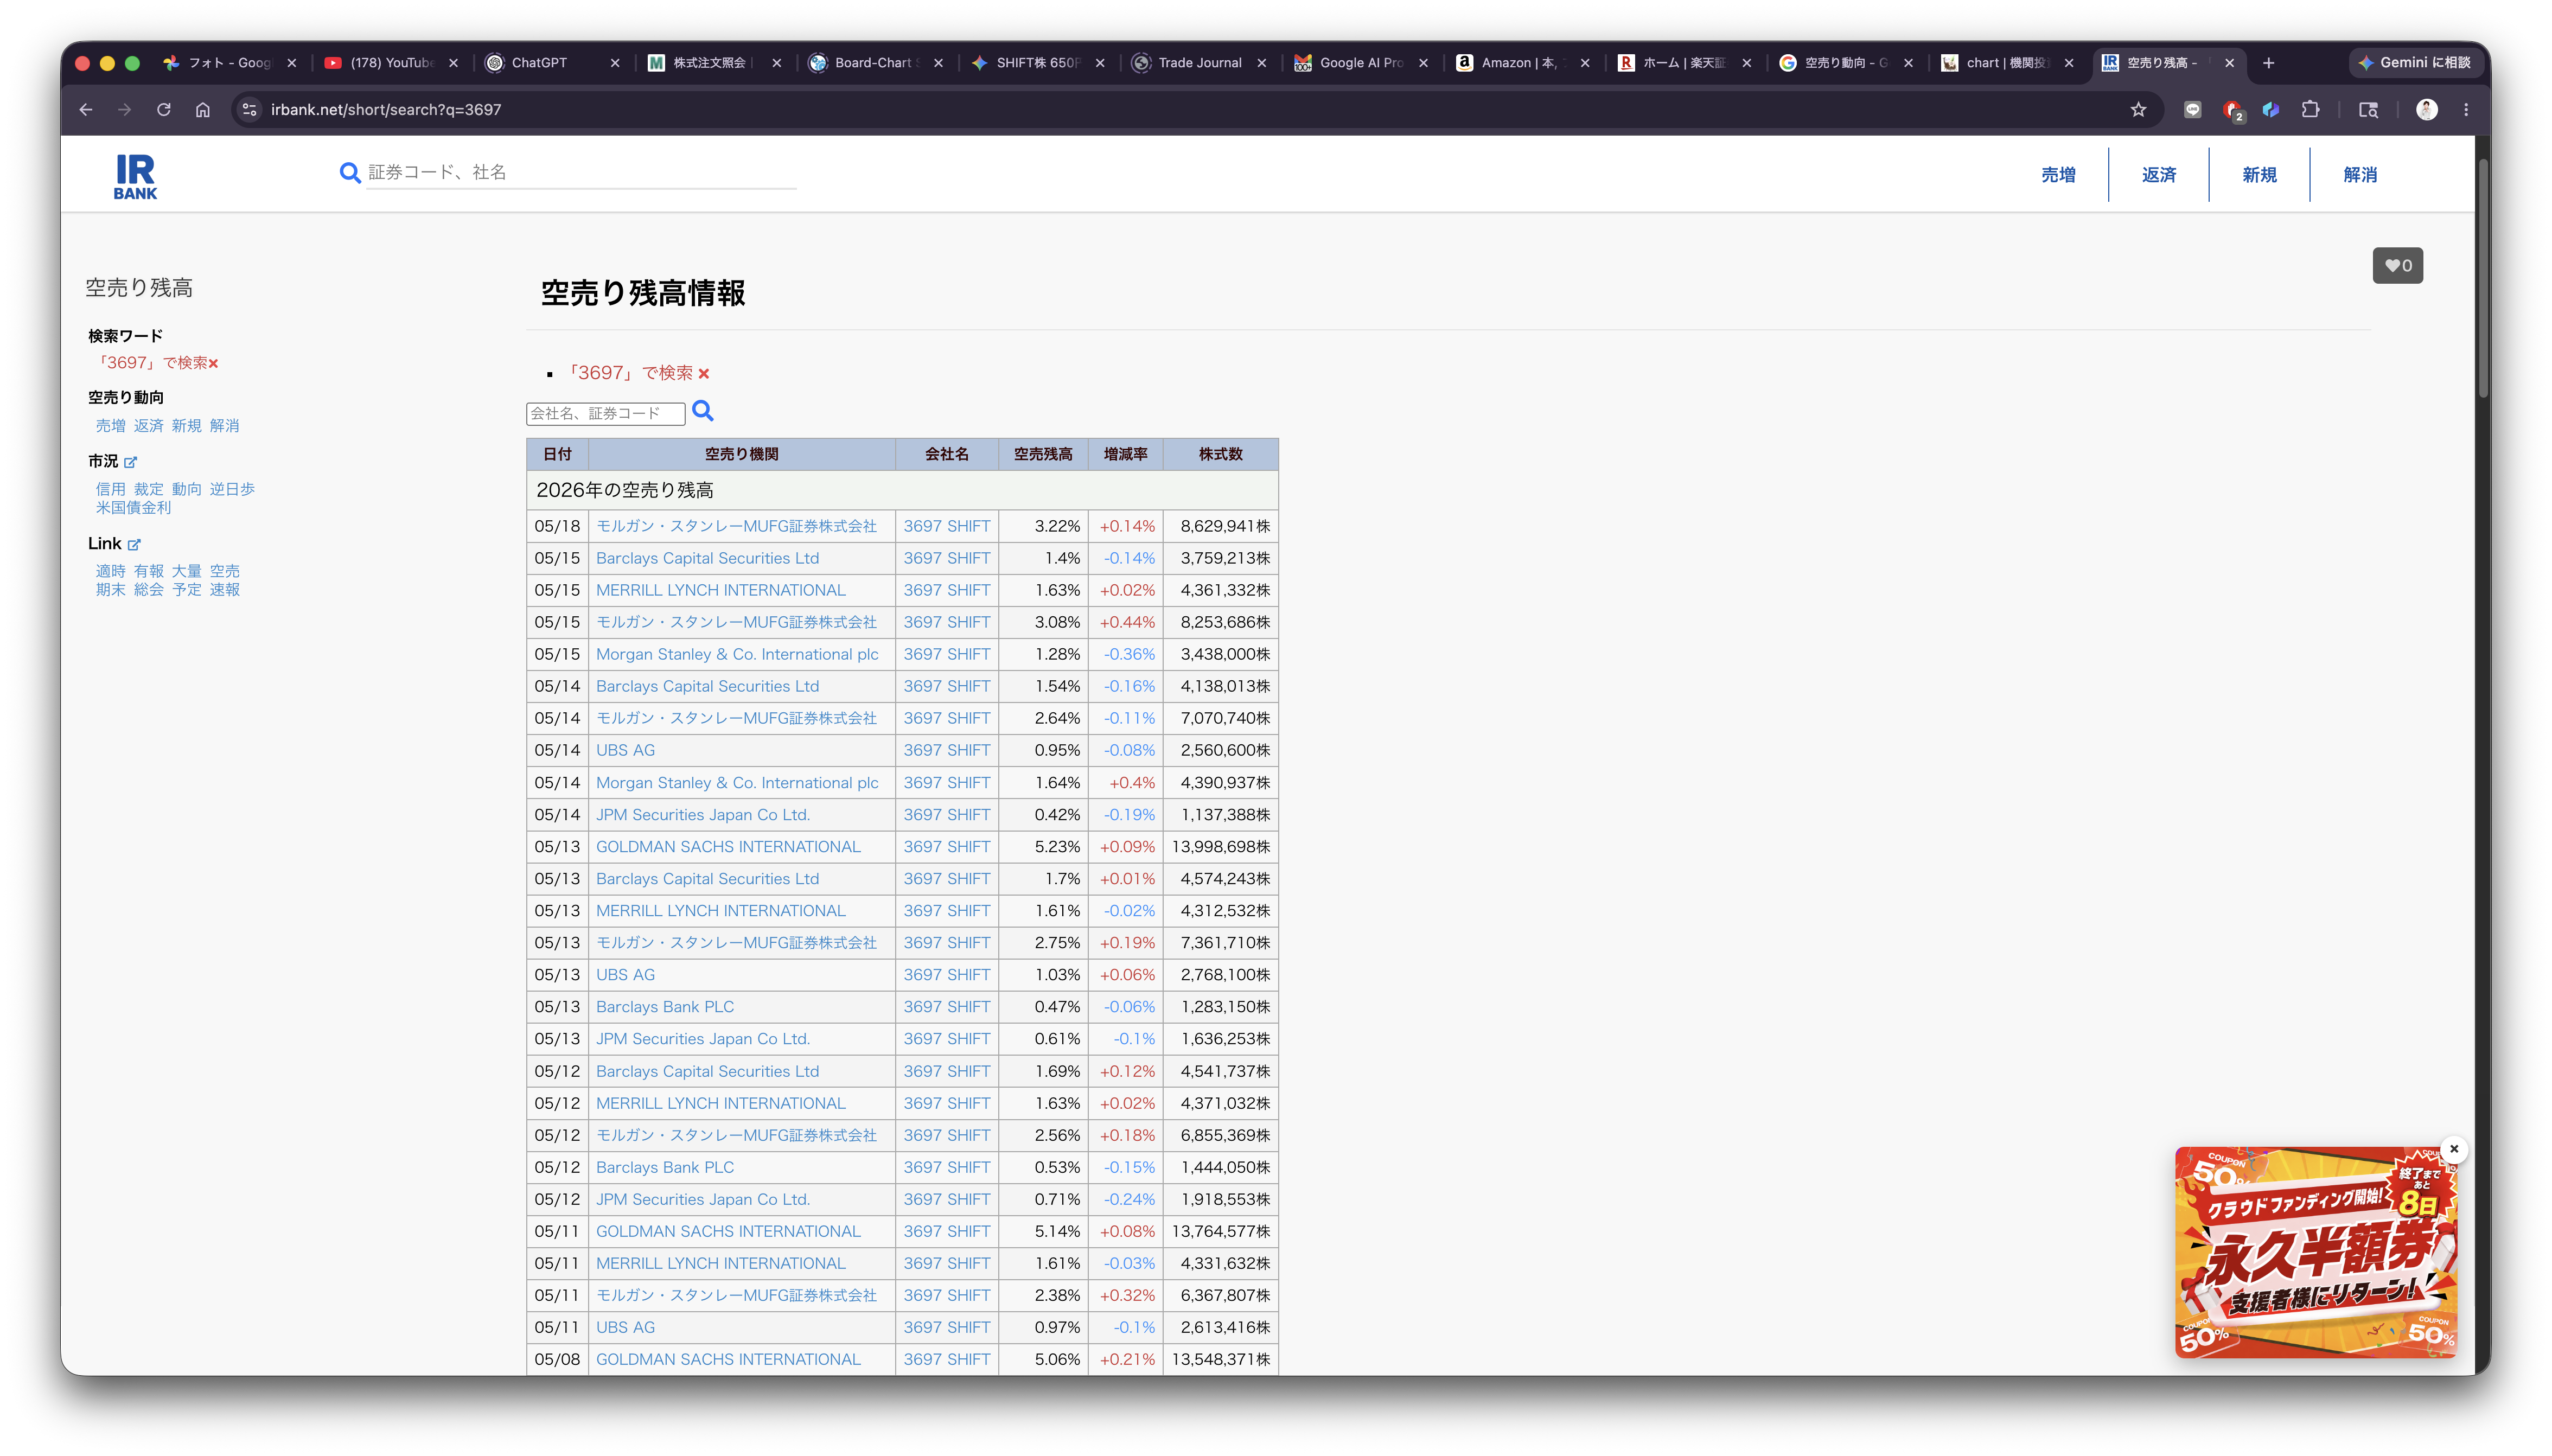This screenshot has height=1456, width=2552.
Task: Click the 永久半額券 advertisement banner
Action: tap(2315, 1252)
